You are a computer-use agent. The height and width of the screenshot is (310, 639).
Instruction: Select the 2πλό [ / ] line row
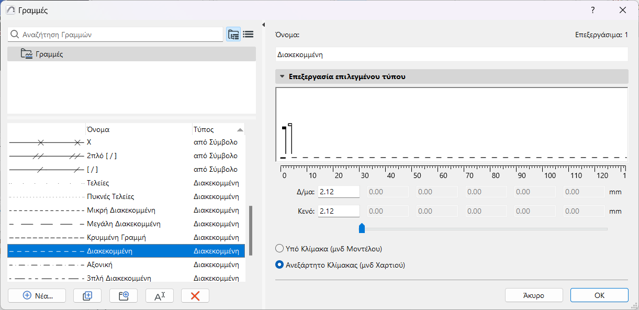[x=126, y=156]
